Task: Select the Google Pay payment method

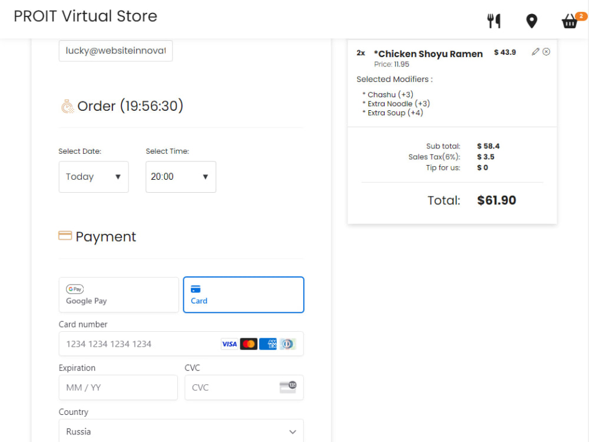Action: pos(118,295)
